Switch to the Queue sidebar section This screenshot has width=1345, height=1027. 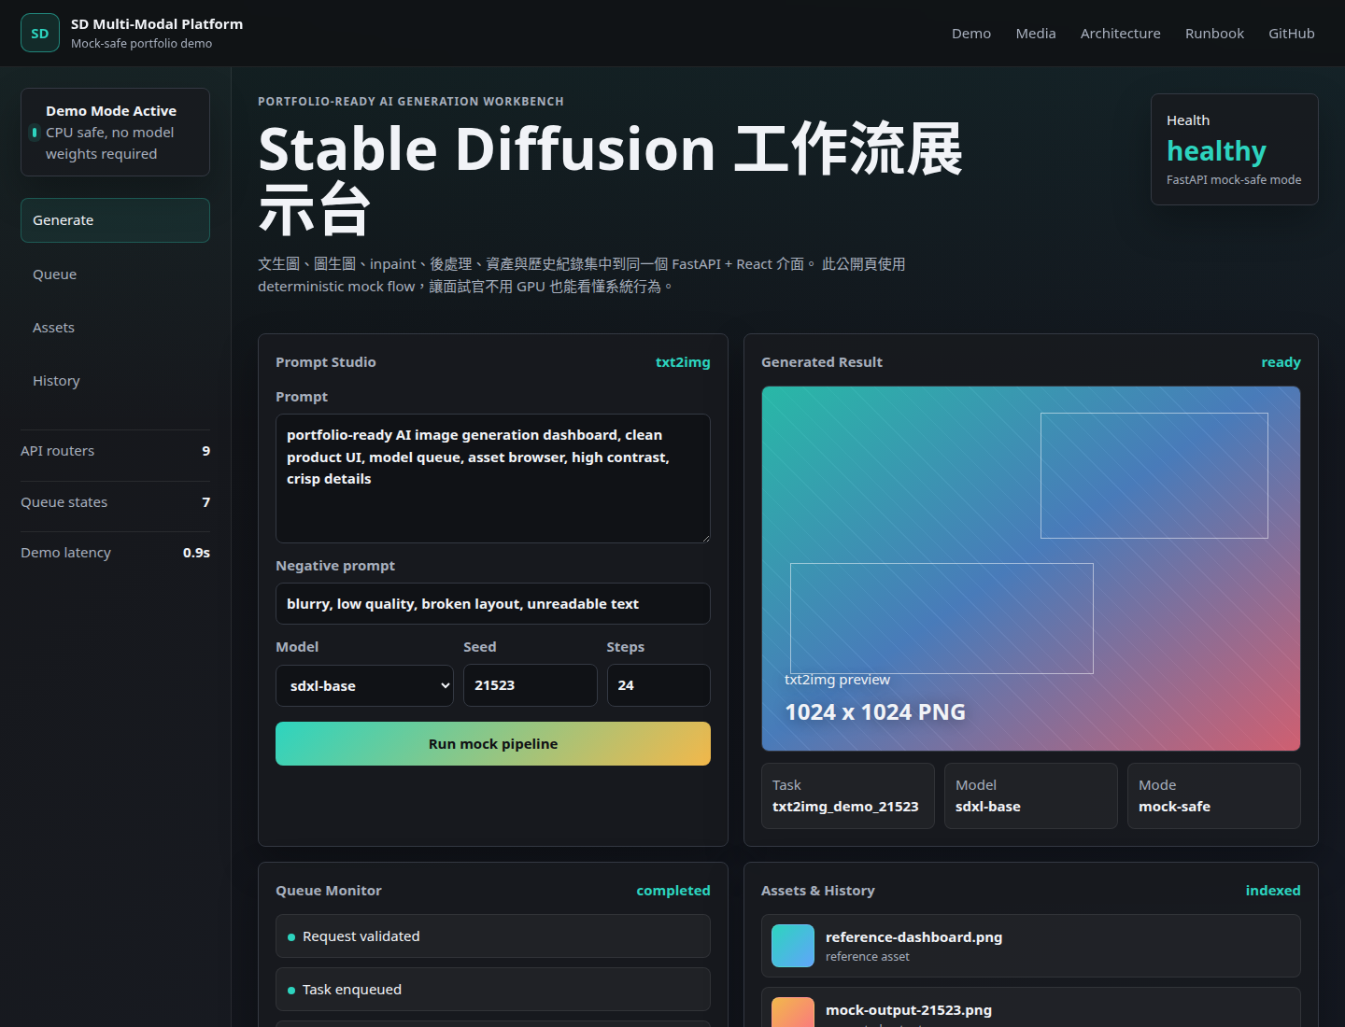point(115,274)
